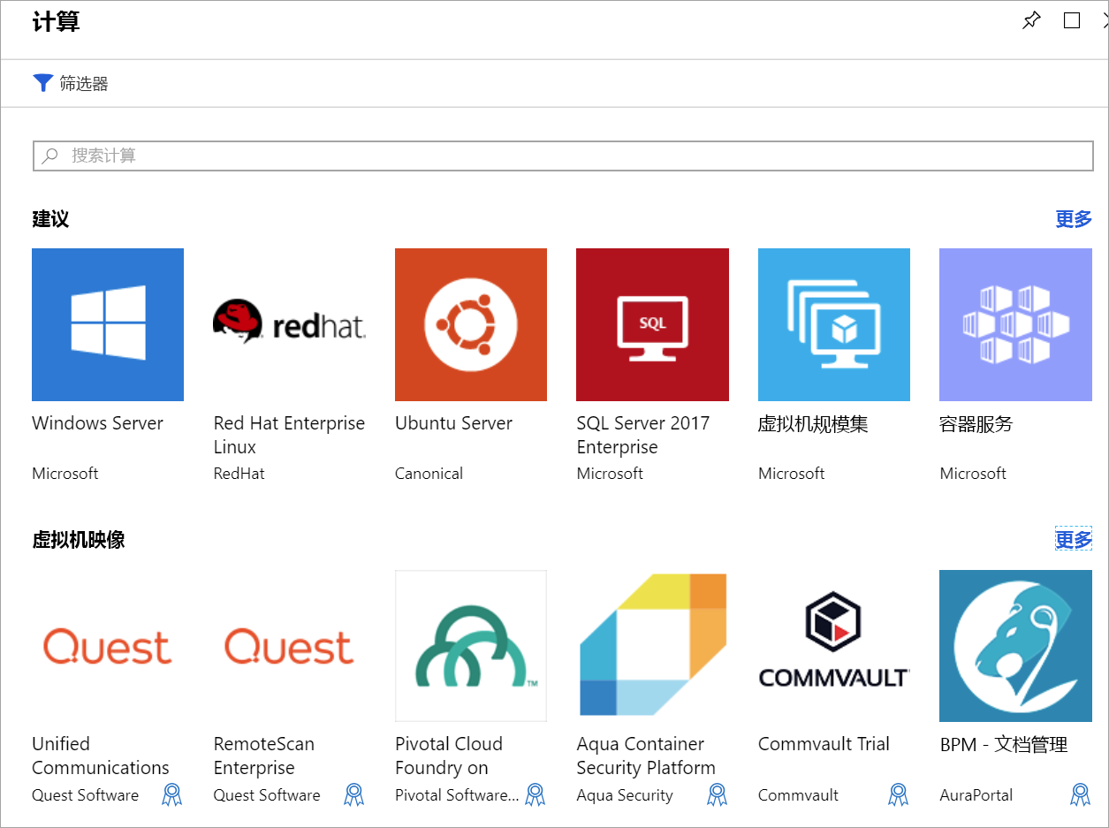Click certified badge beside AuraPortal

coord(1081,794)
